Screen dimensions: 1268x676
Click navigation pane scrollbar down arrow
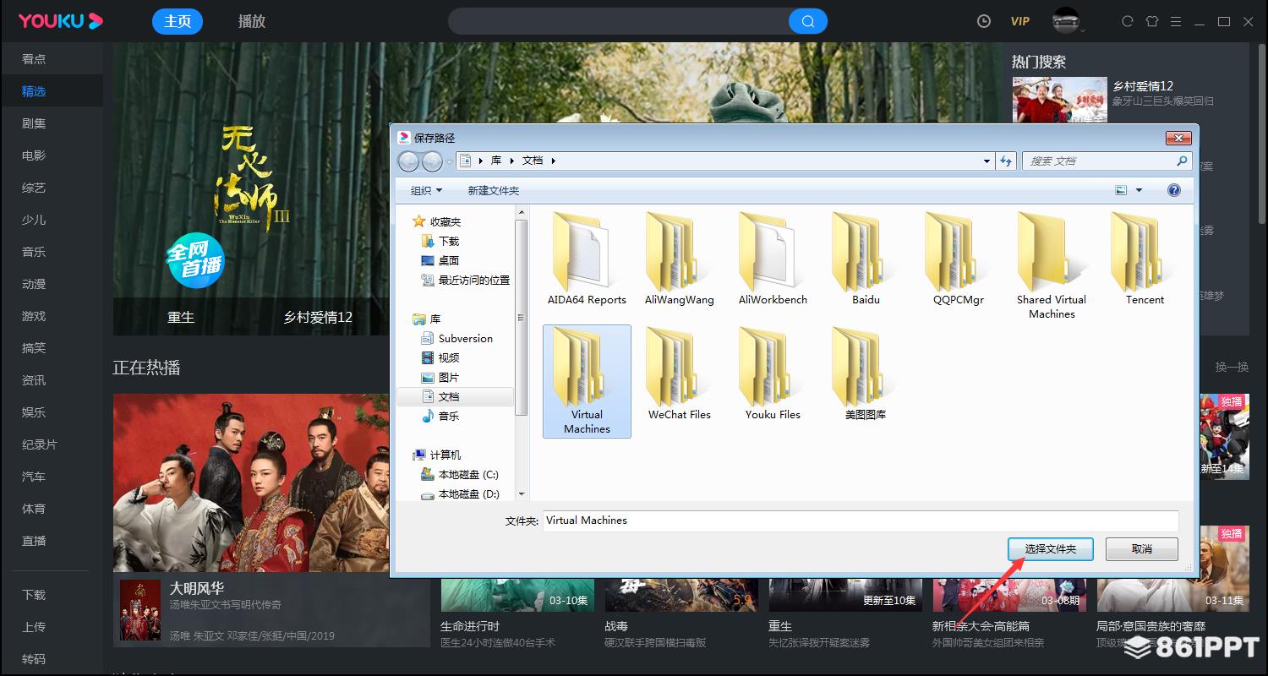pyautogui.click(x=522, y=493)
